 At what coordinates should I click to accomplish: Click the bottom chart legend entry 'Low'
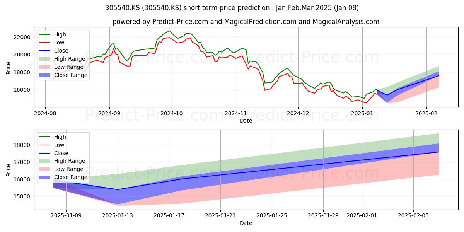pyautogui.click(x=59, y=145)
